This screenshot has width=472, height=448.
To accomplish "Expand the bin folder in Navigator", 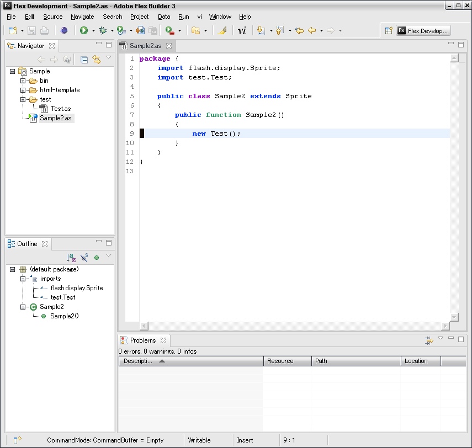I will click(23, 81).
